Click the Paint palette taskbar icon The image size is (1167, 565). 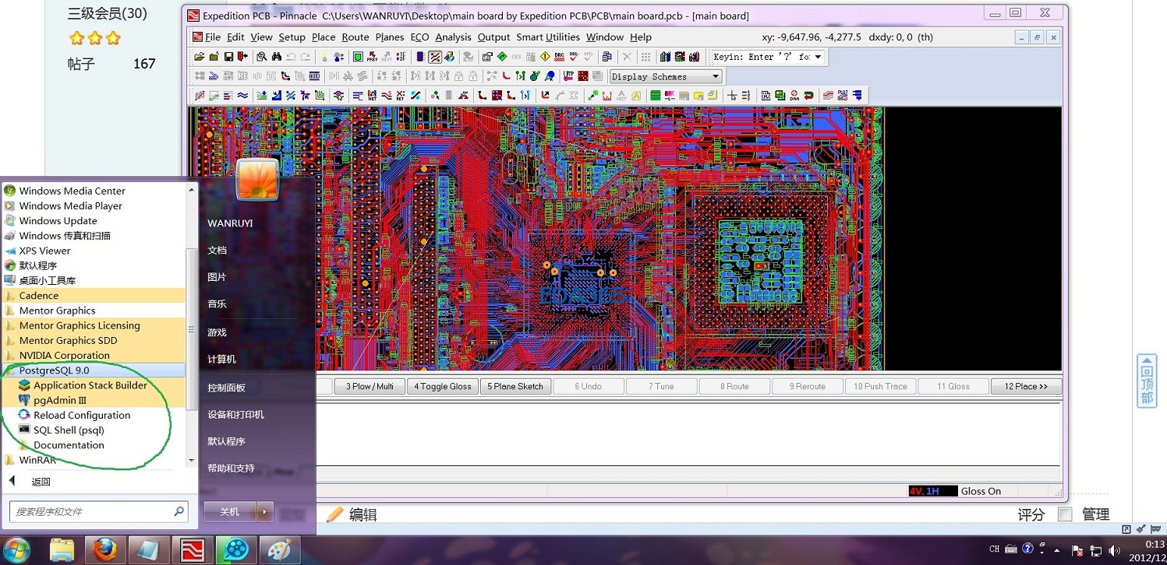coord(279,549)
